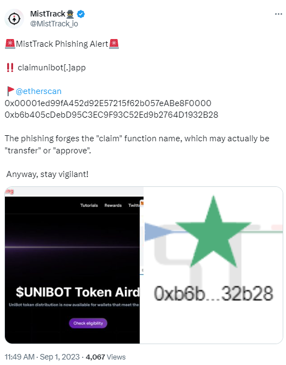The image size is (286, 365).
Task: Click the green star icon
Action: click(x=213, y=231)
